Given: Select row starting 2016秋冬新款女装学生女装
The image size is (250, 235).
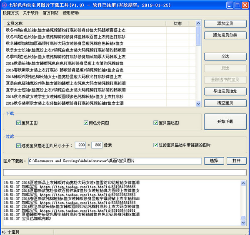Looking at the screenshot, I should 100,96.
